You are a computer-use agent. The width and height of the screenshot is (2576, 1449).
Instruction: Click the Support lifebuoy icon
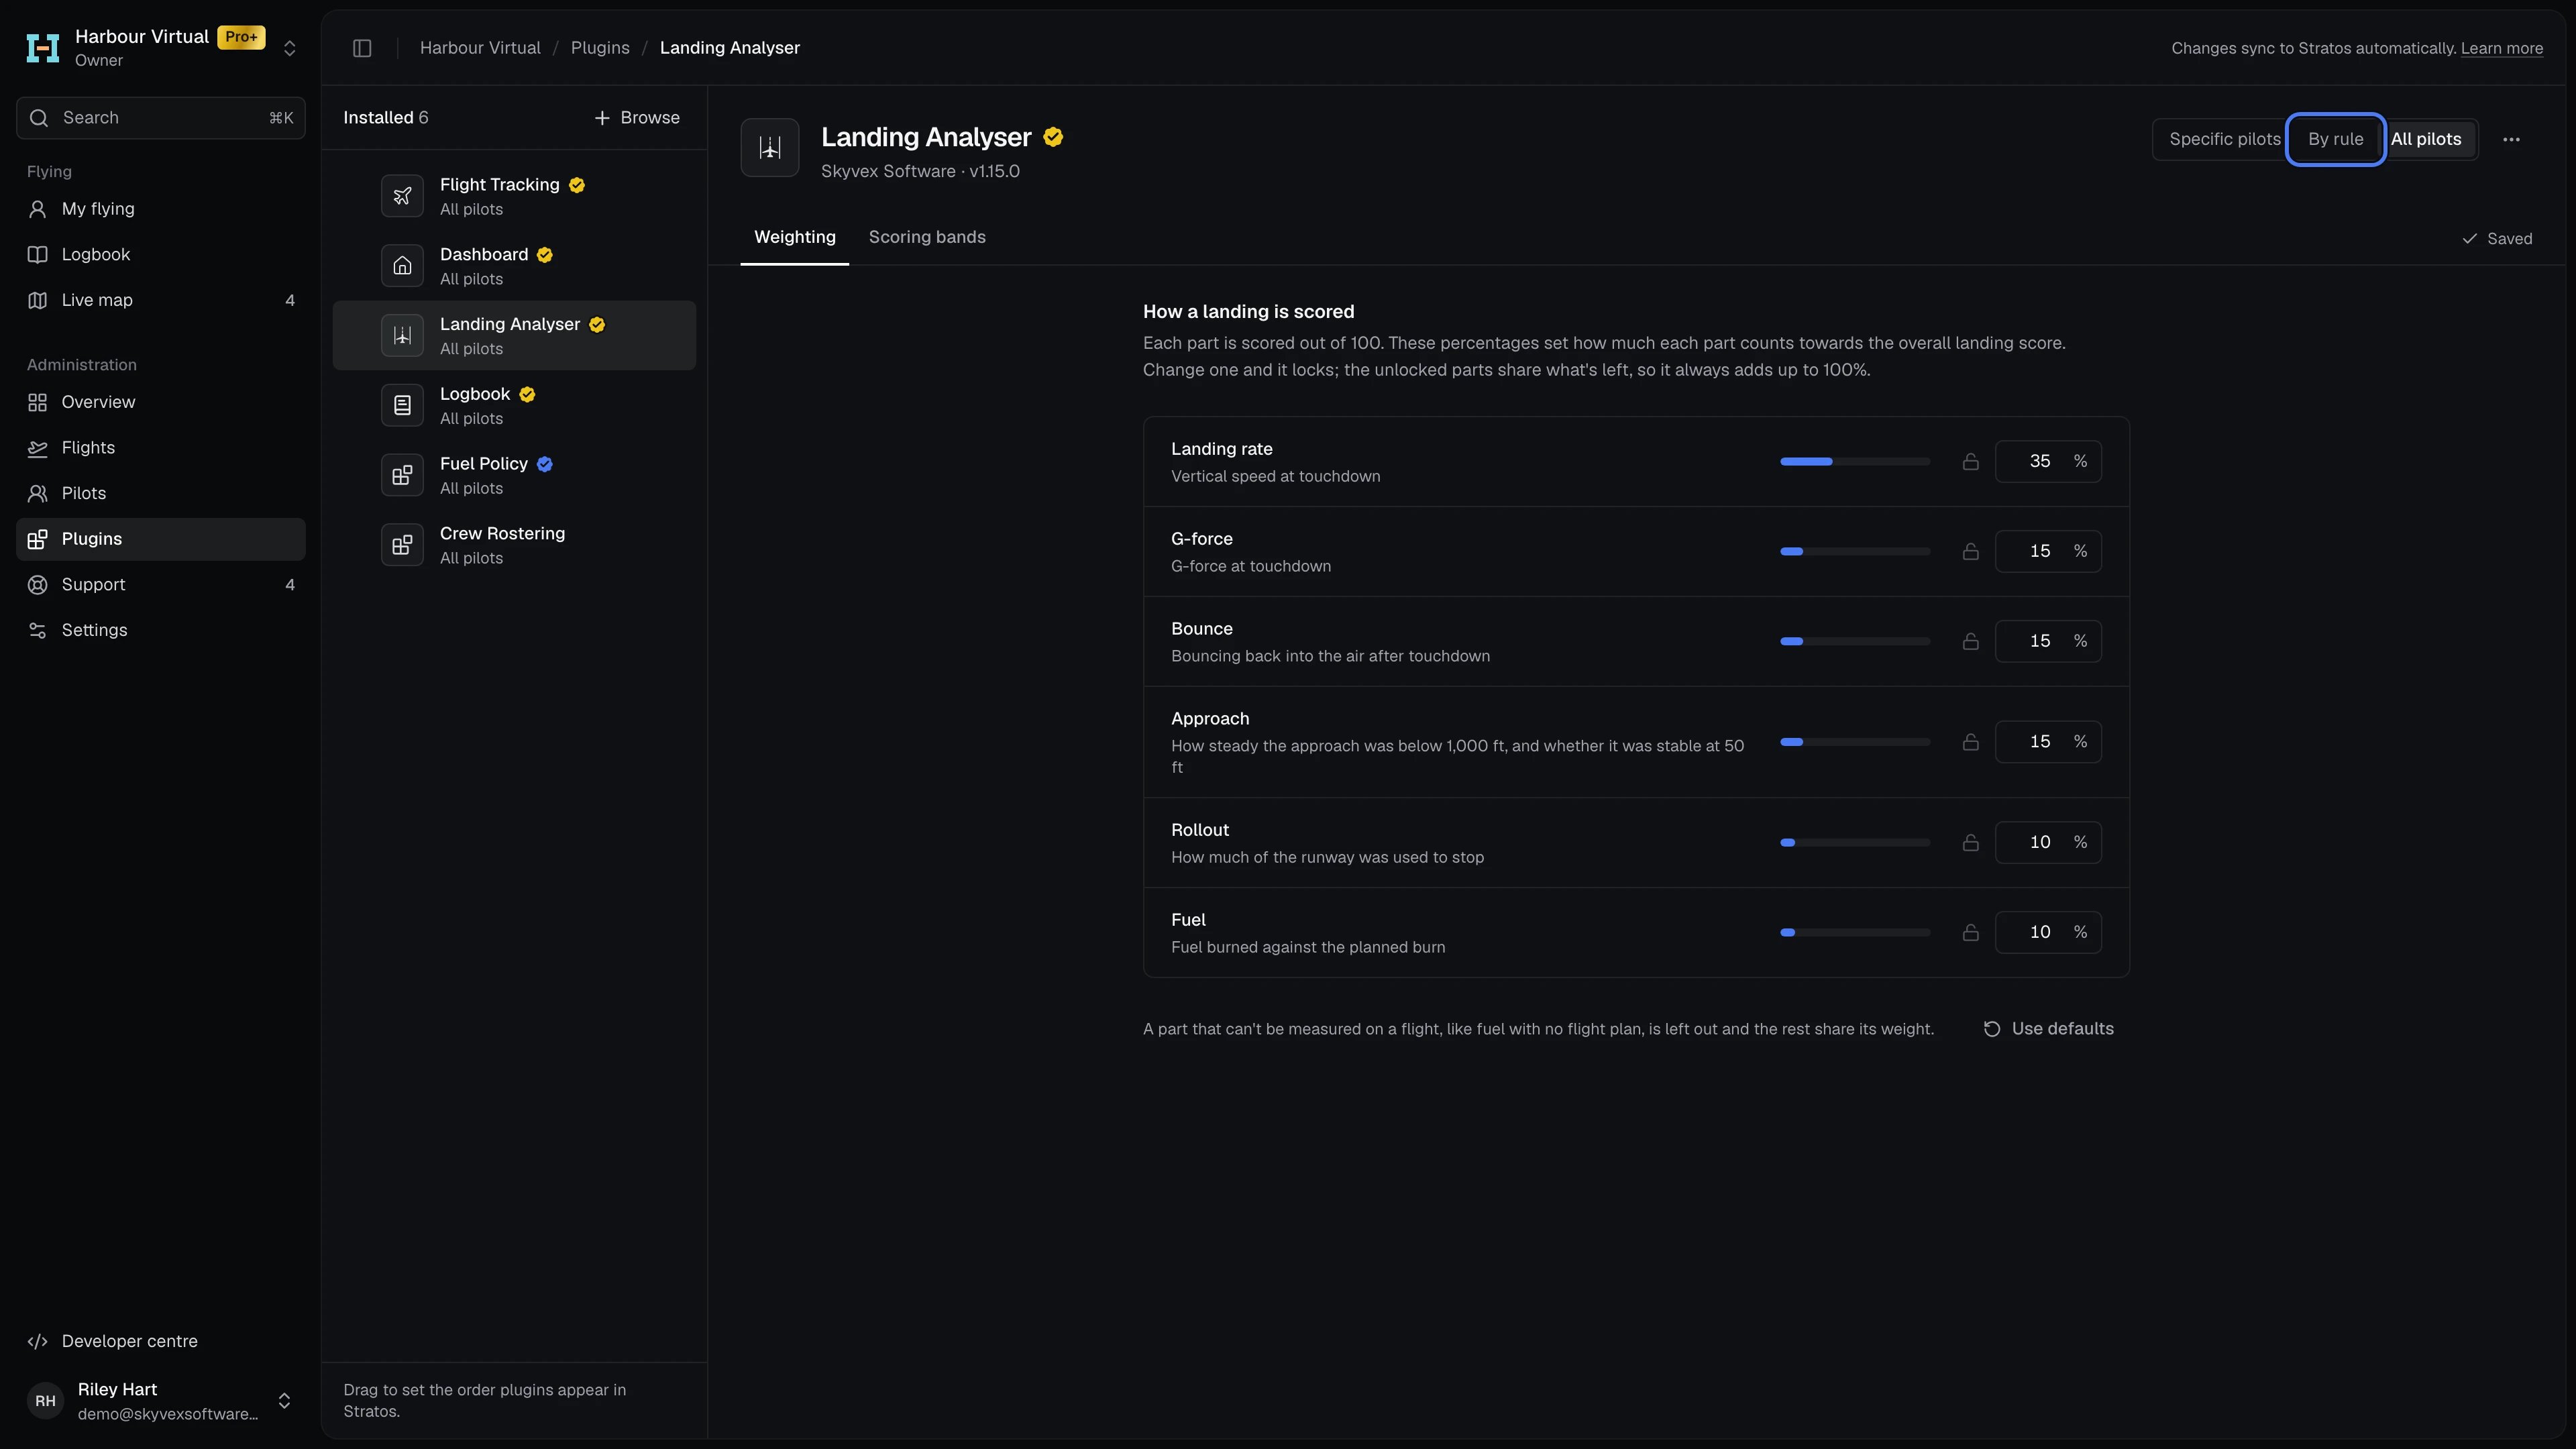38,585
